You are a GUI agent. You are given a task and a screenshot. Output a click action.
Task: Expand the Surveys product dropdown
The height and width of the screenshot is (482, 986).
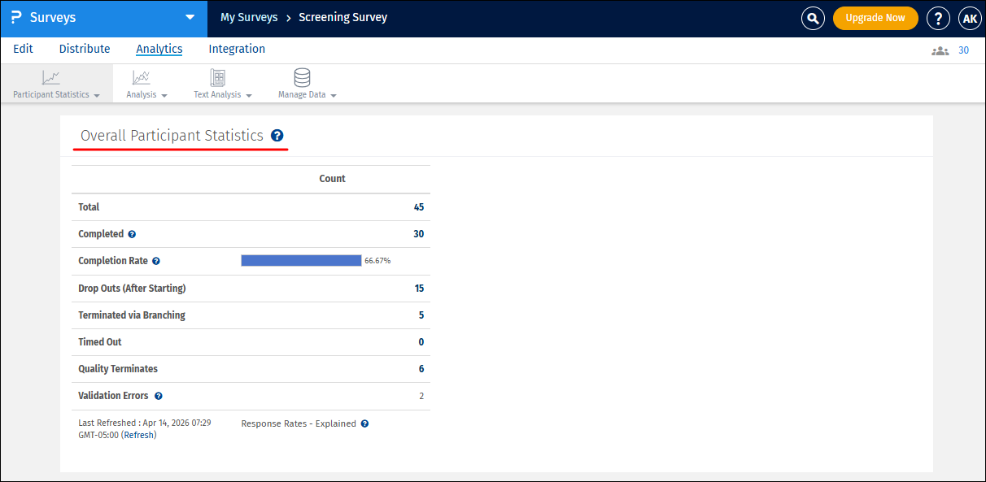click(190, 17)
